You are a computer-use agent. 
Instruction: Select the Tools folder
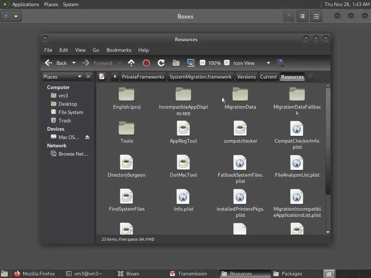[126, 132]
